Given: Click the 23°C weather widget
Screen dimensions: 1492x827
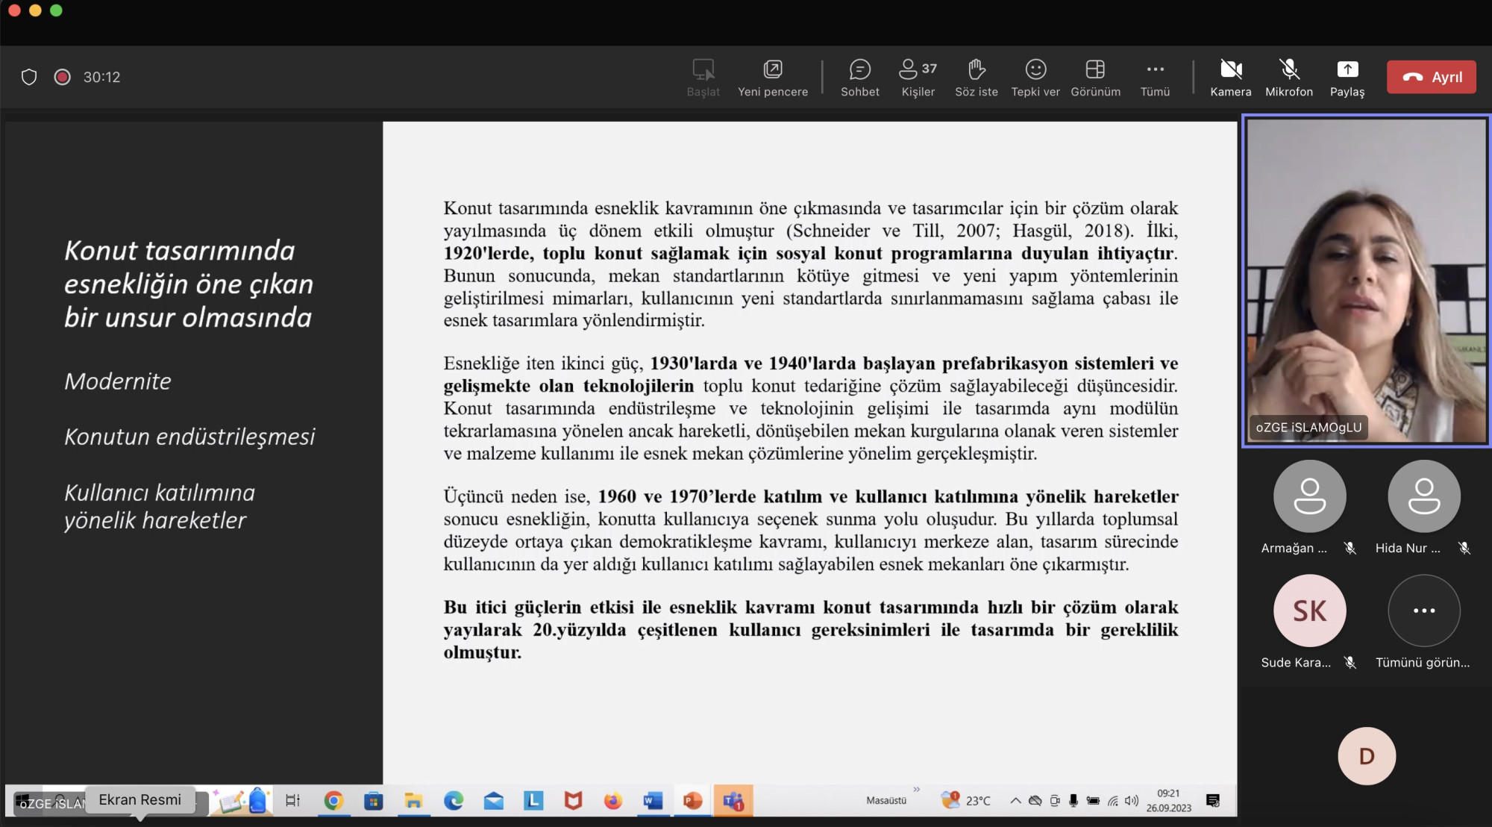Looking at the screenshot, I should click(x=966, y=801).
